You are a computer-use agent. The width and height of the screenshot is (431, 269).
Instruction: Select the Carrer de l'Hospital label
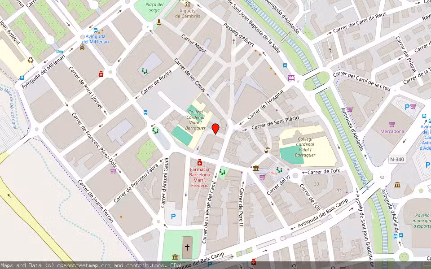click(x=265, y=105)
